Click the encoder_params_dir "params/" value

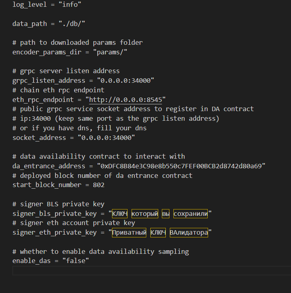point(110,52)
